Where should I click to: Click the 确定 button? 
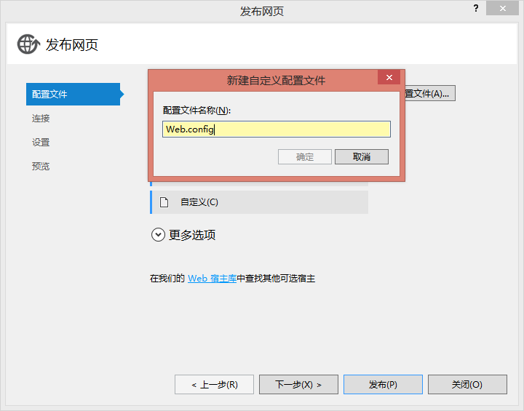point(305,156)
